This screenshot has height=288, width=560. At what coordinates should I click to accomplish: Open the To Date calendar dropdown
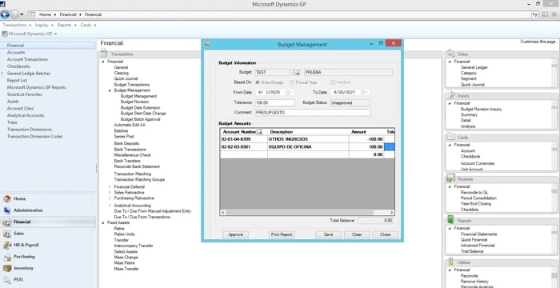point(365,93)
